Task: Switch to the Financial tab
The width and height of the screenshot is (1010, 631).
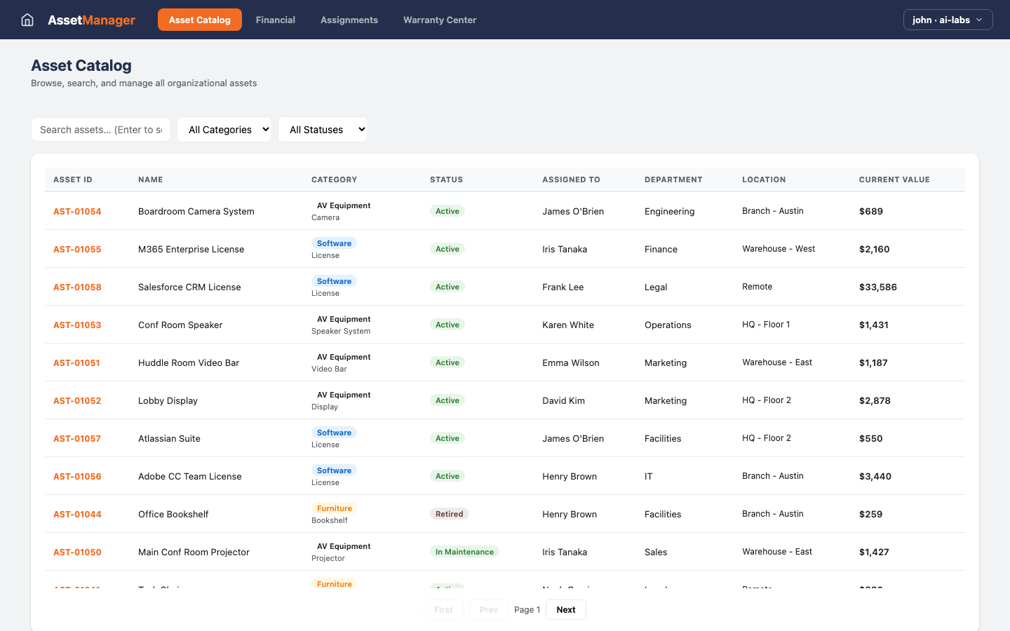Action: [276, 20]
